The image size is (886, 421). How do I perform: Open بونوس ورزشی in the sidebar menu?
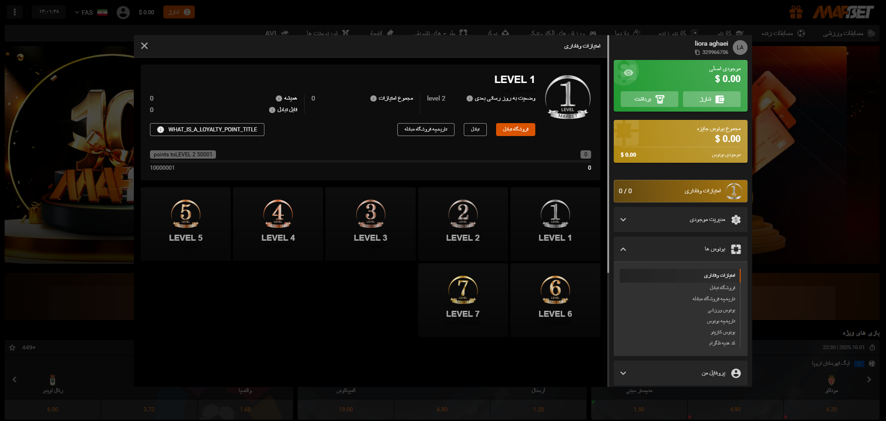click(721, 310)
